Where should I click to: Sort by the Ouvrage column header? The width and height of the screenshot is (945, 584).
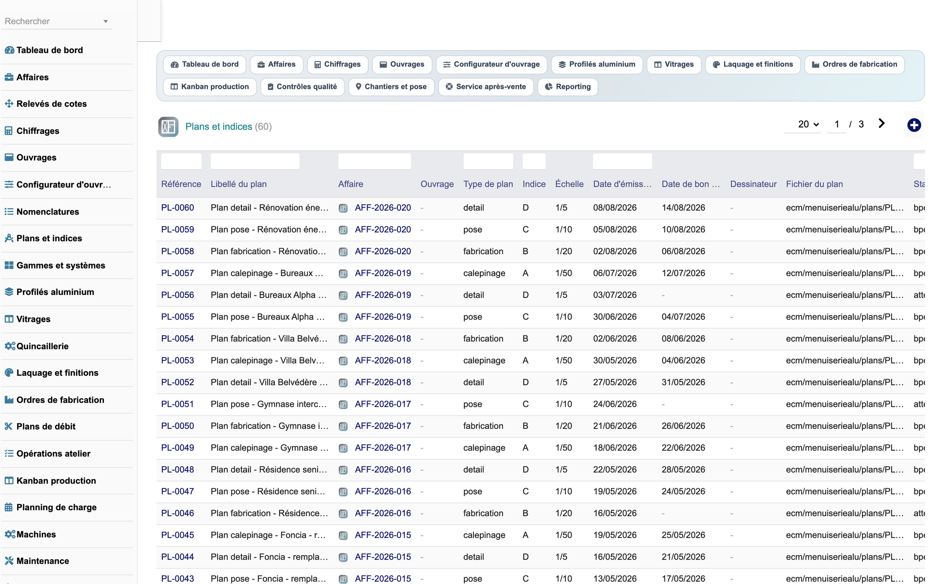click(437, 184)
